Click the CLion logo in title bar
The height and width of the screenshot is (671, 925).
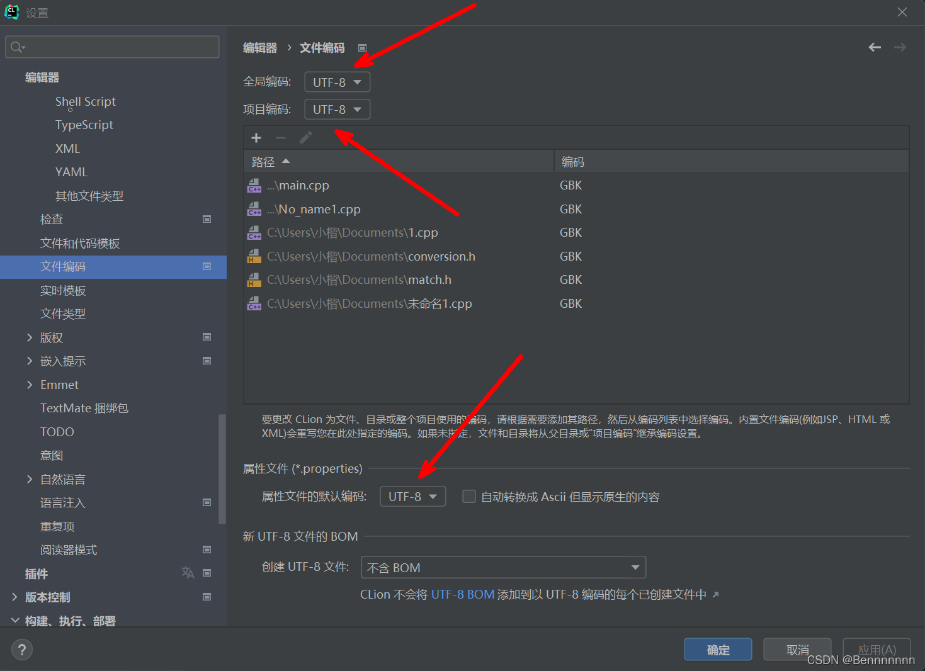[x=12, y=12]
